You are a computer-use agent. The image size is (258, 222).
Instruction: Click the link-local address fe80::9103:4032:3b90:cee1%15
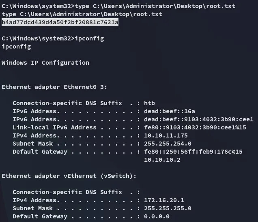point(193,127)
